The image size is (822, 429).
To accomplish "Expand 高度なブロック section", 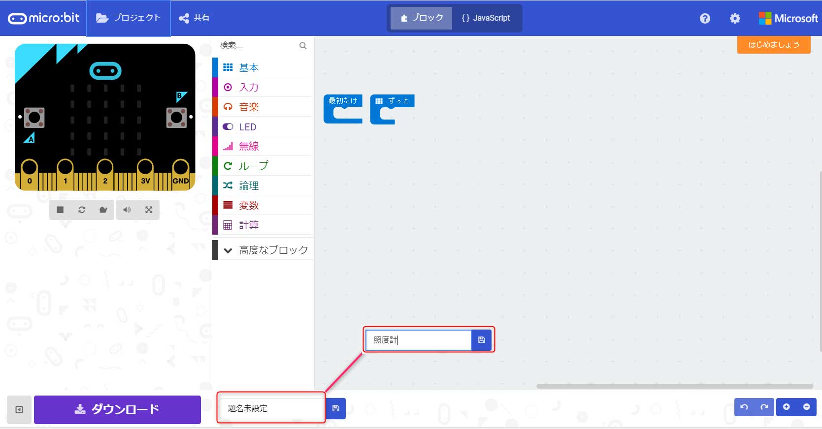I will coord(263,250).
